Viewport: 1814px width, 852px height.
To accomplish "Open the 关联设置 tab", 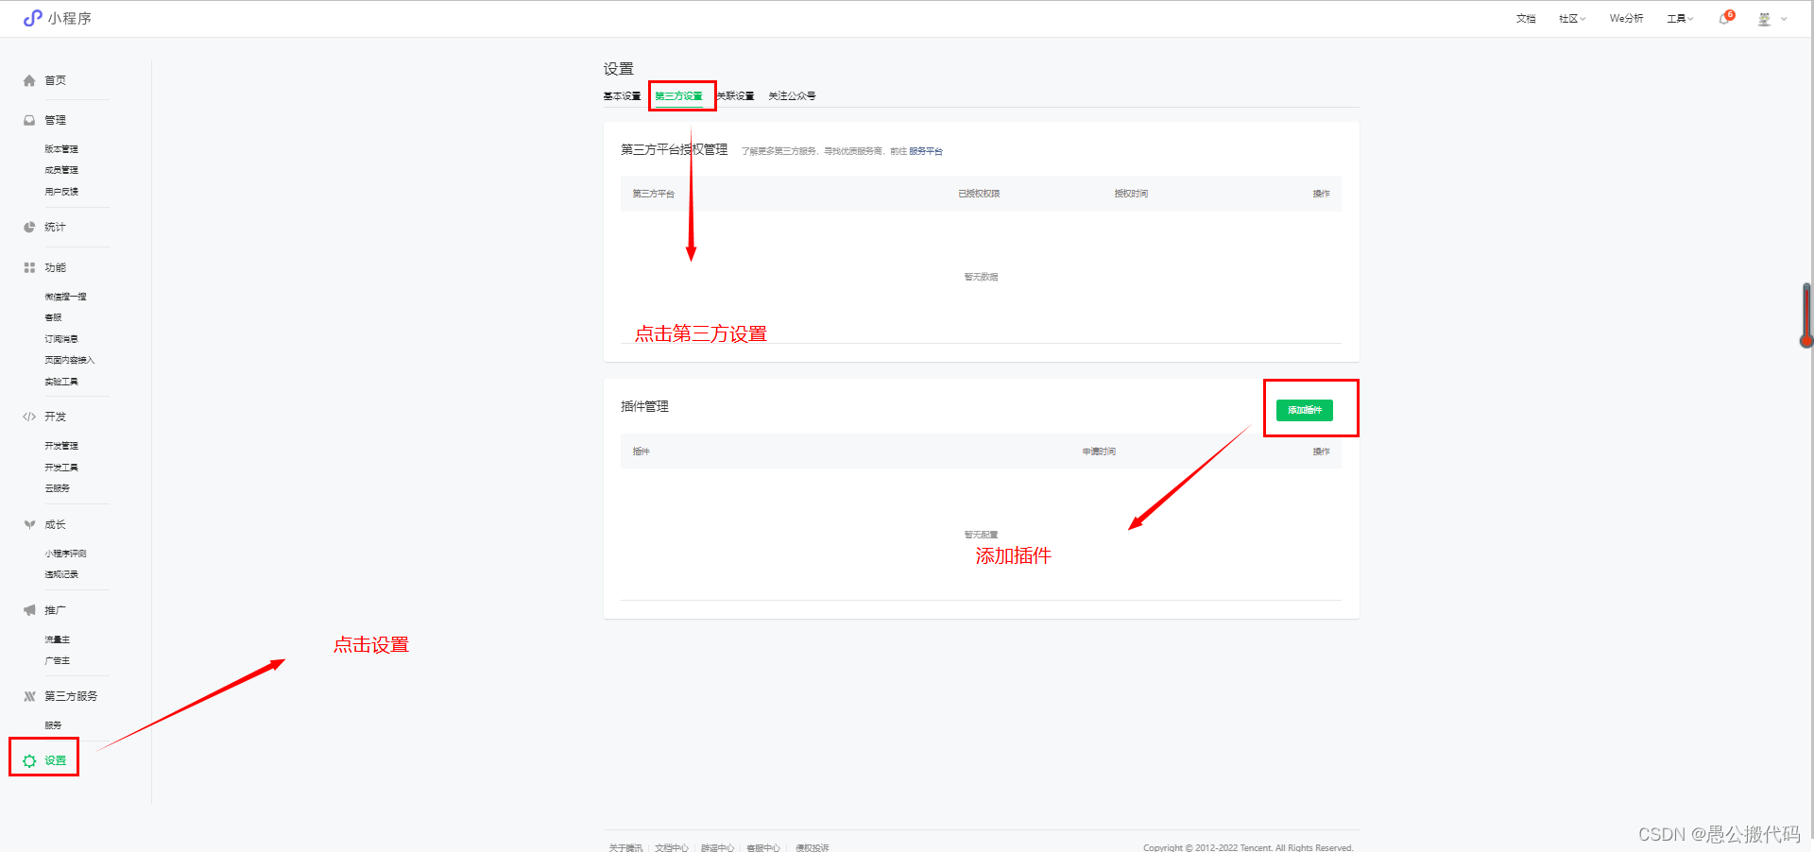I will pos(735,96).
